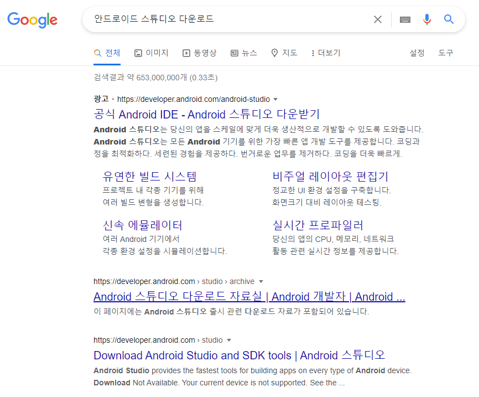Click the text 프로젝트 내 각종 기기를 위해
This screenshot has width=479, height=397.
coord(153,190)
